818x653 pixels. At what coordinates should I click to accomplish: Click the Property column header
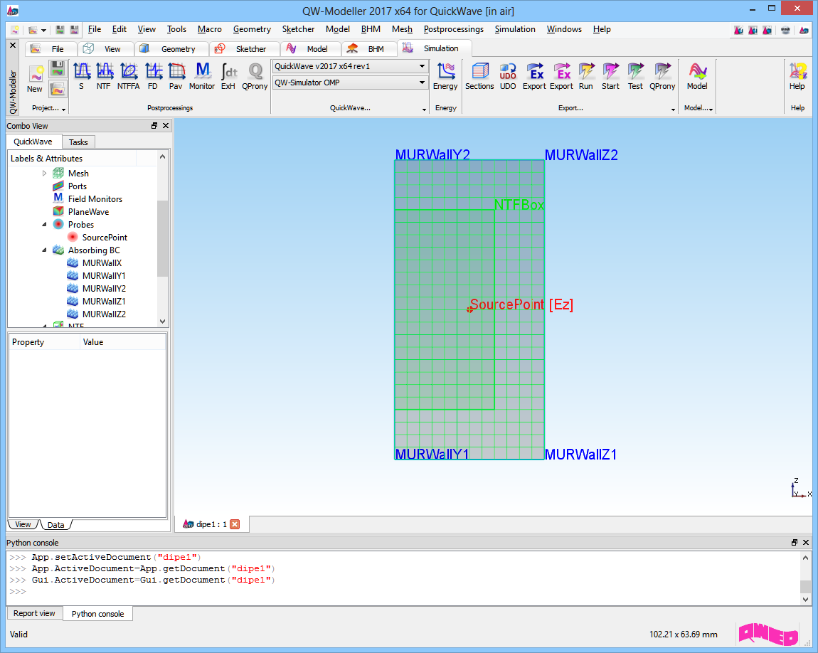pyautogui.click(x=44, y=342)
